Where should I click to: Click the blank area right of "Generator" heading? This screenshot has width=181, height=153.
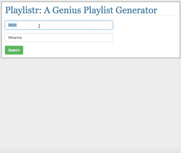point(167,10)
